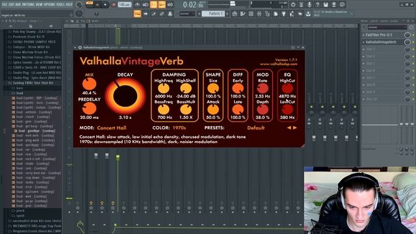The image size is (416, 234).
Task: Open the piano roll view icon
Action: 242,14
